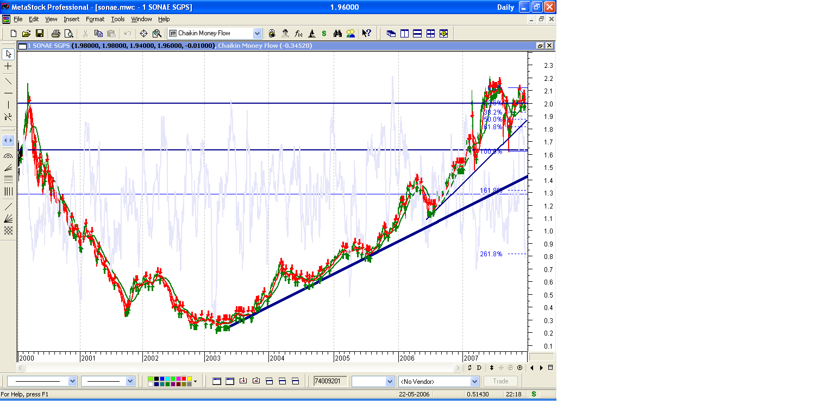Click the Zoom magnifier toolbar icon
814x417 pixels.
pyautogui.click(x=157, y=33)
